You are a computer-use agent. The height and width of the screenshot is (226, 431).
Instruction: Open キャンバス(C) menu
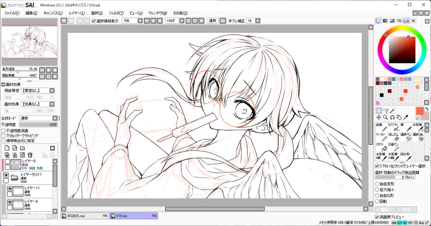pos(53,13)
